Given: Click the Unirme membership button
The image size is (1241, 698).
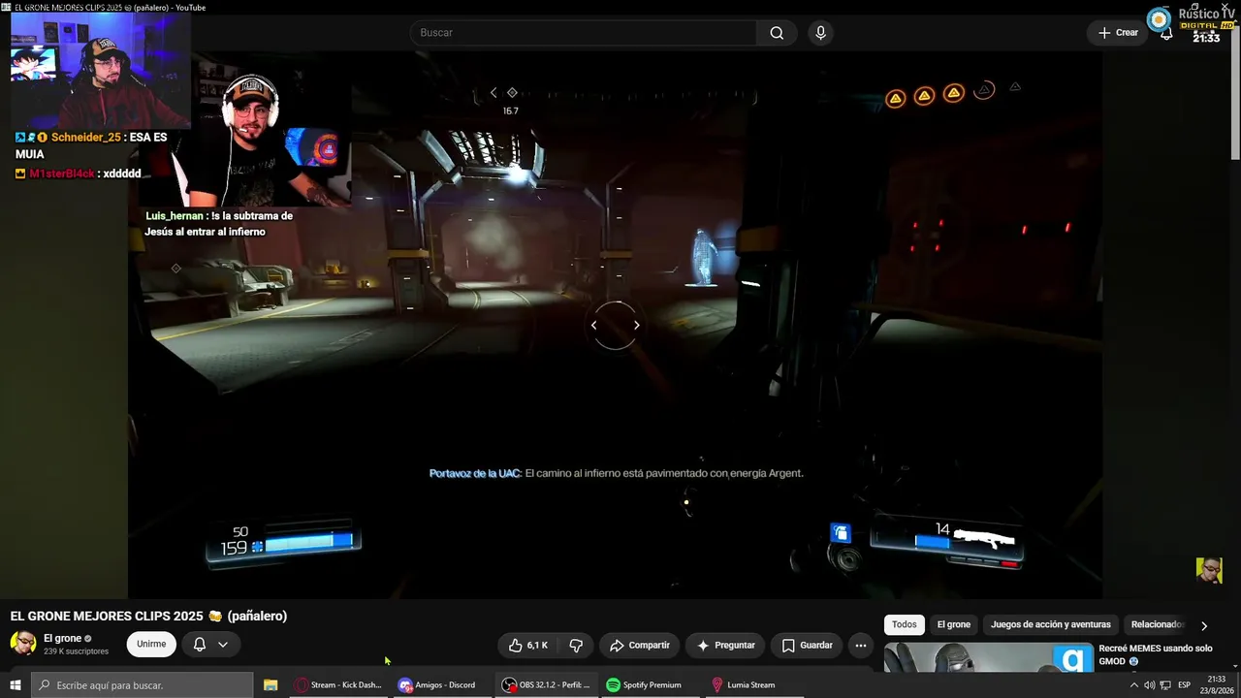Looking at the screenshot, I should click(151, 645).
